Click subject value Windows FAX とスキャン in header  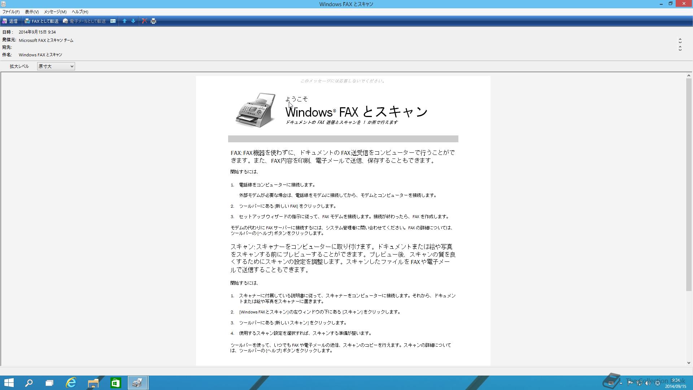40,55
